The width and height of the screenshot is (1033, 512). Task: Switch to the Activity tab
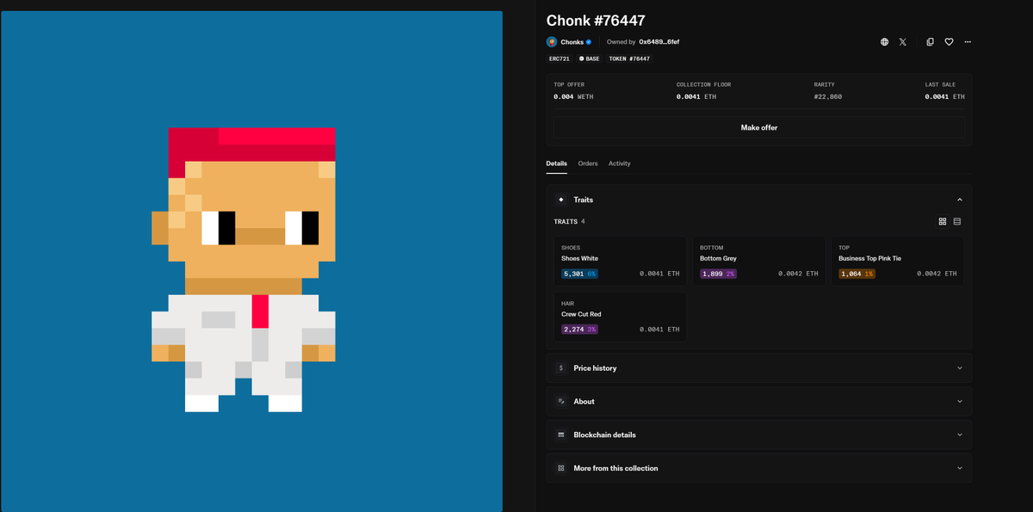click(620, 163)
